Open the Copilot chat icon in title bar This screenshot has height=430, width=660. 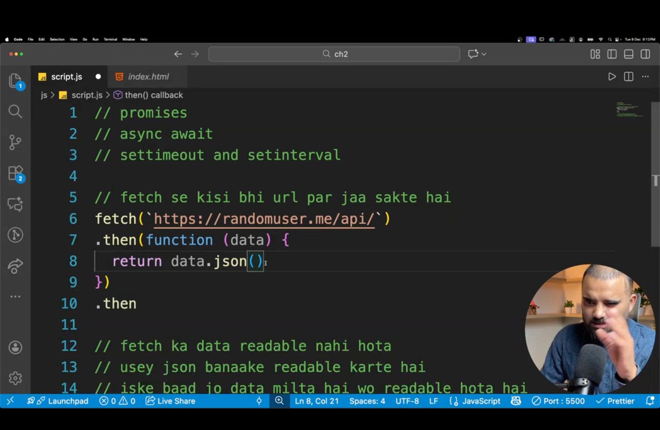pos(473,54)
